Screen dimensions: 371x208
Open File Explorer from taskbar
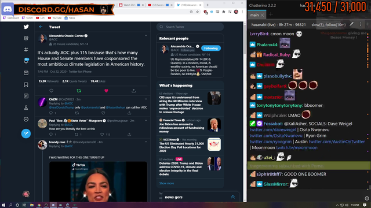click(x=32, y=205)
